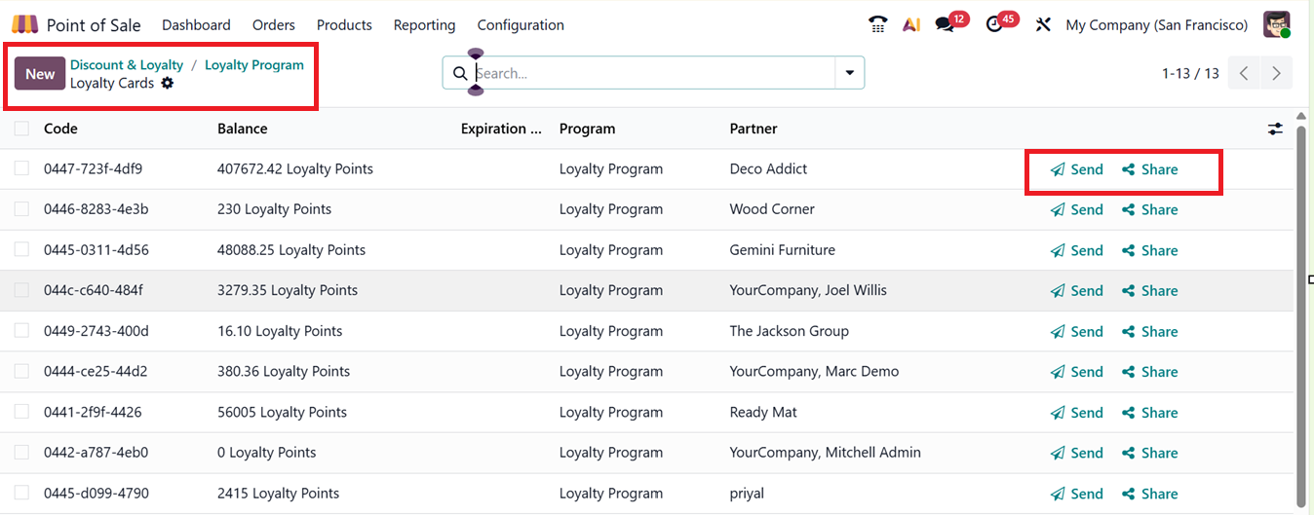
Task: Open the VoIP phone icon in the top bar
Action: point(877,25)
